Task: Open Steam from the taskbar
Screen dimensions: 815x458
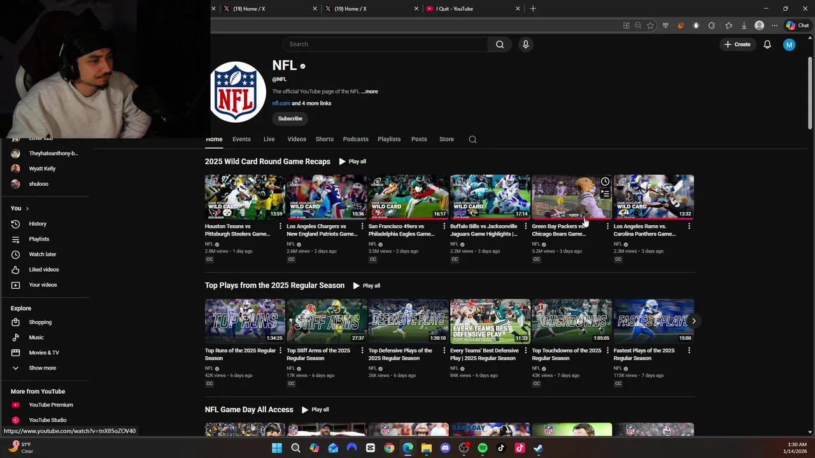Action: coord(538,448)
